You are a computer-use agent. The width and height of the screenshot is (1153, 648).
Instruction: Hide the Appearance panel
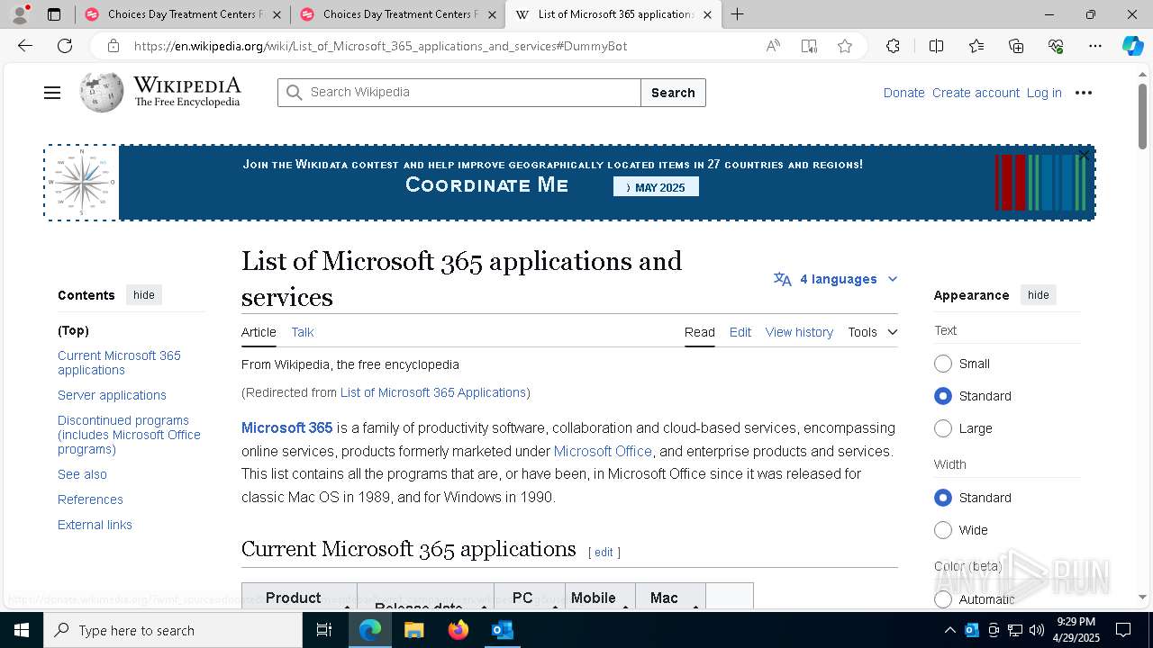point(1039,295)
